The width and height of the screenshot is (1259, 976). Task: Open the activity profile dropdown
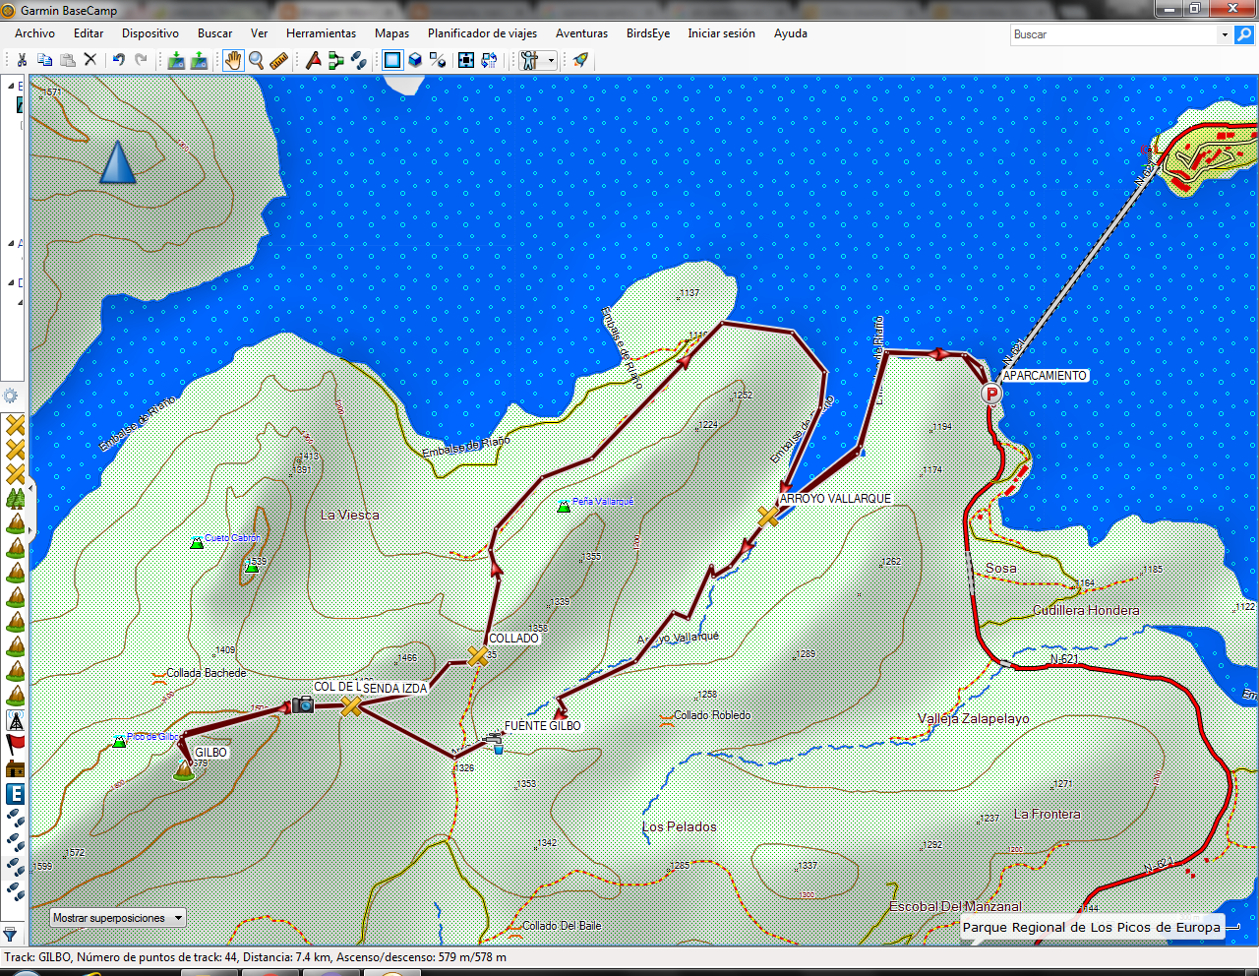[x=538, y=60]
